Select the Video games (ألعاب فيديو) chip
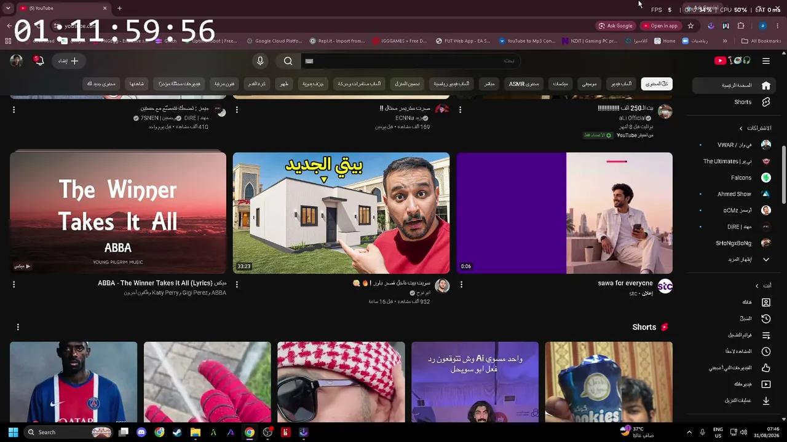 [x=621, y=83]
